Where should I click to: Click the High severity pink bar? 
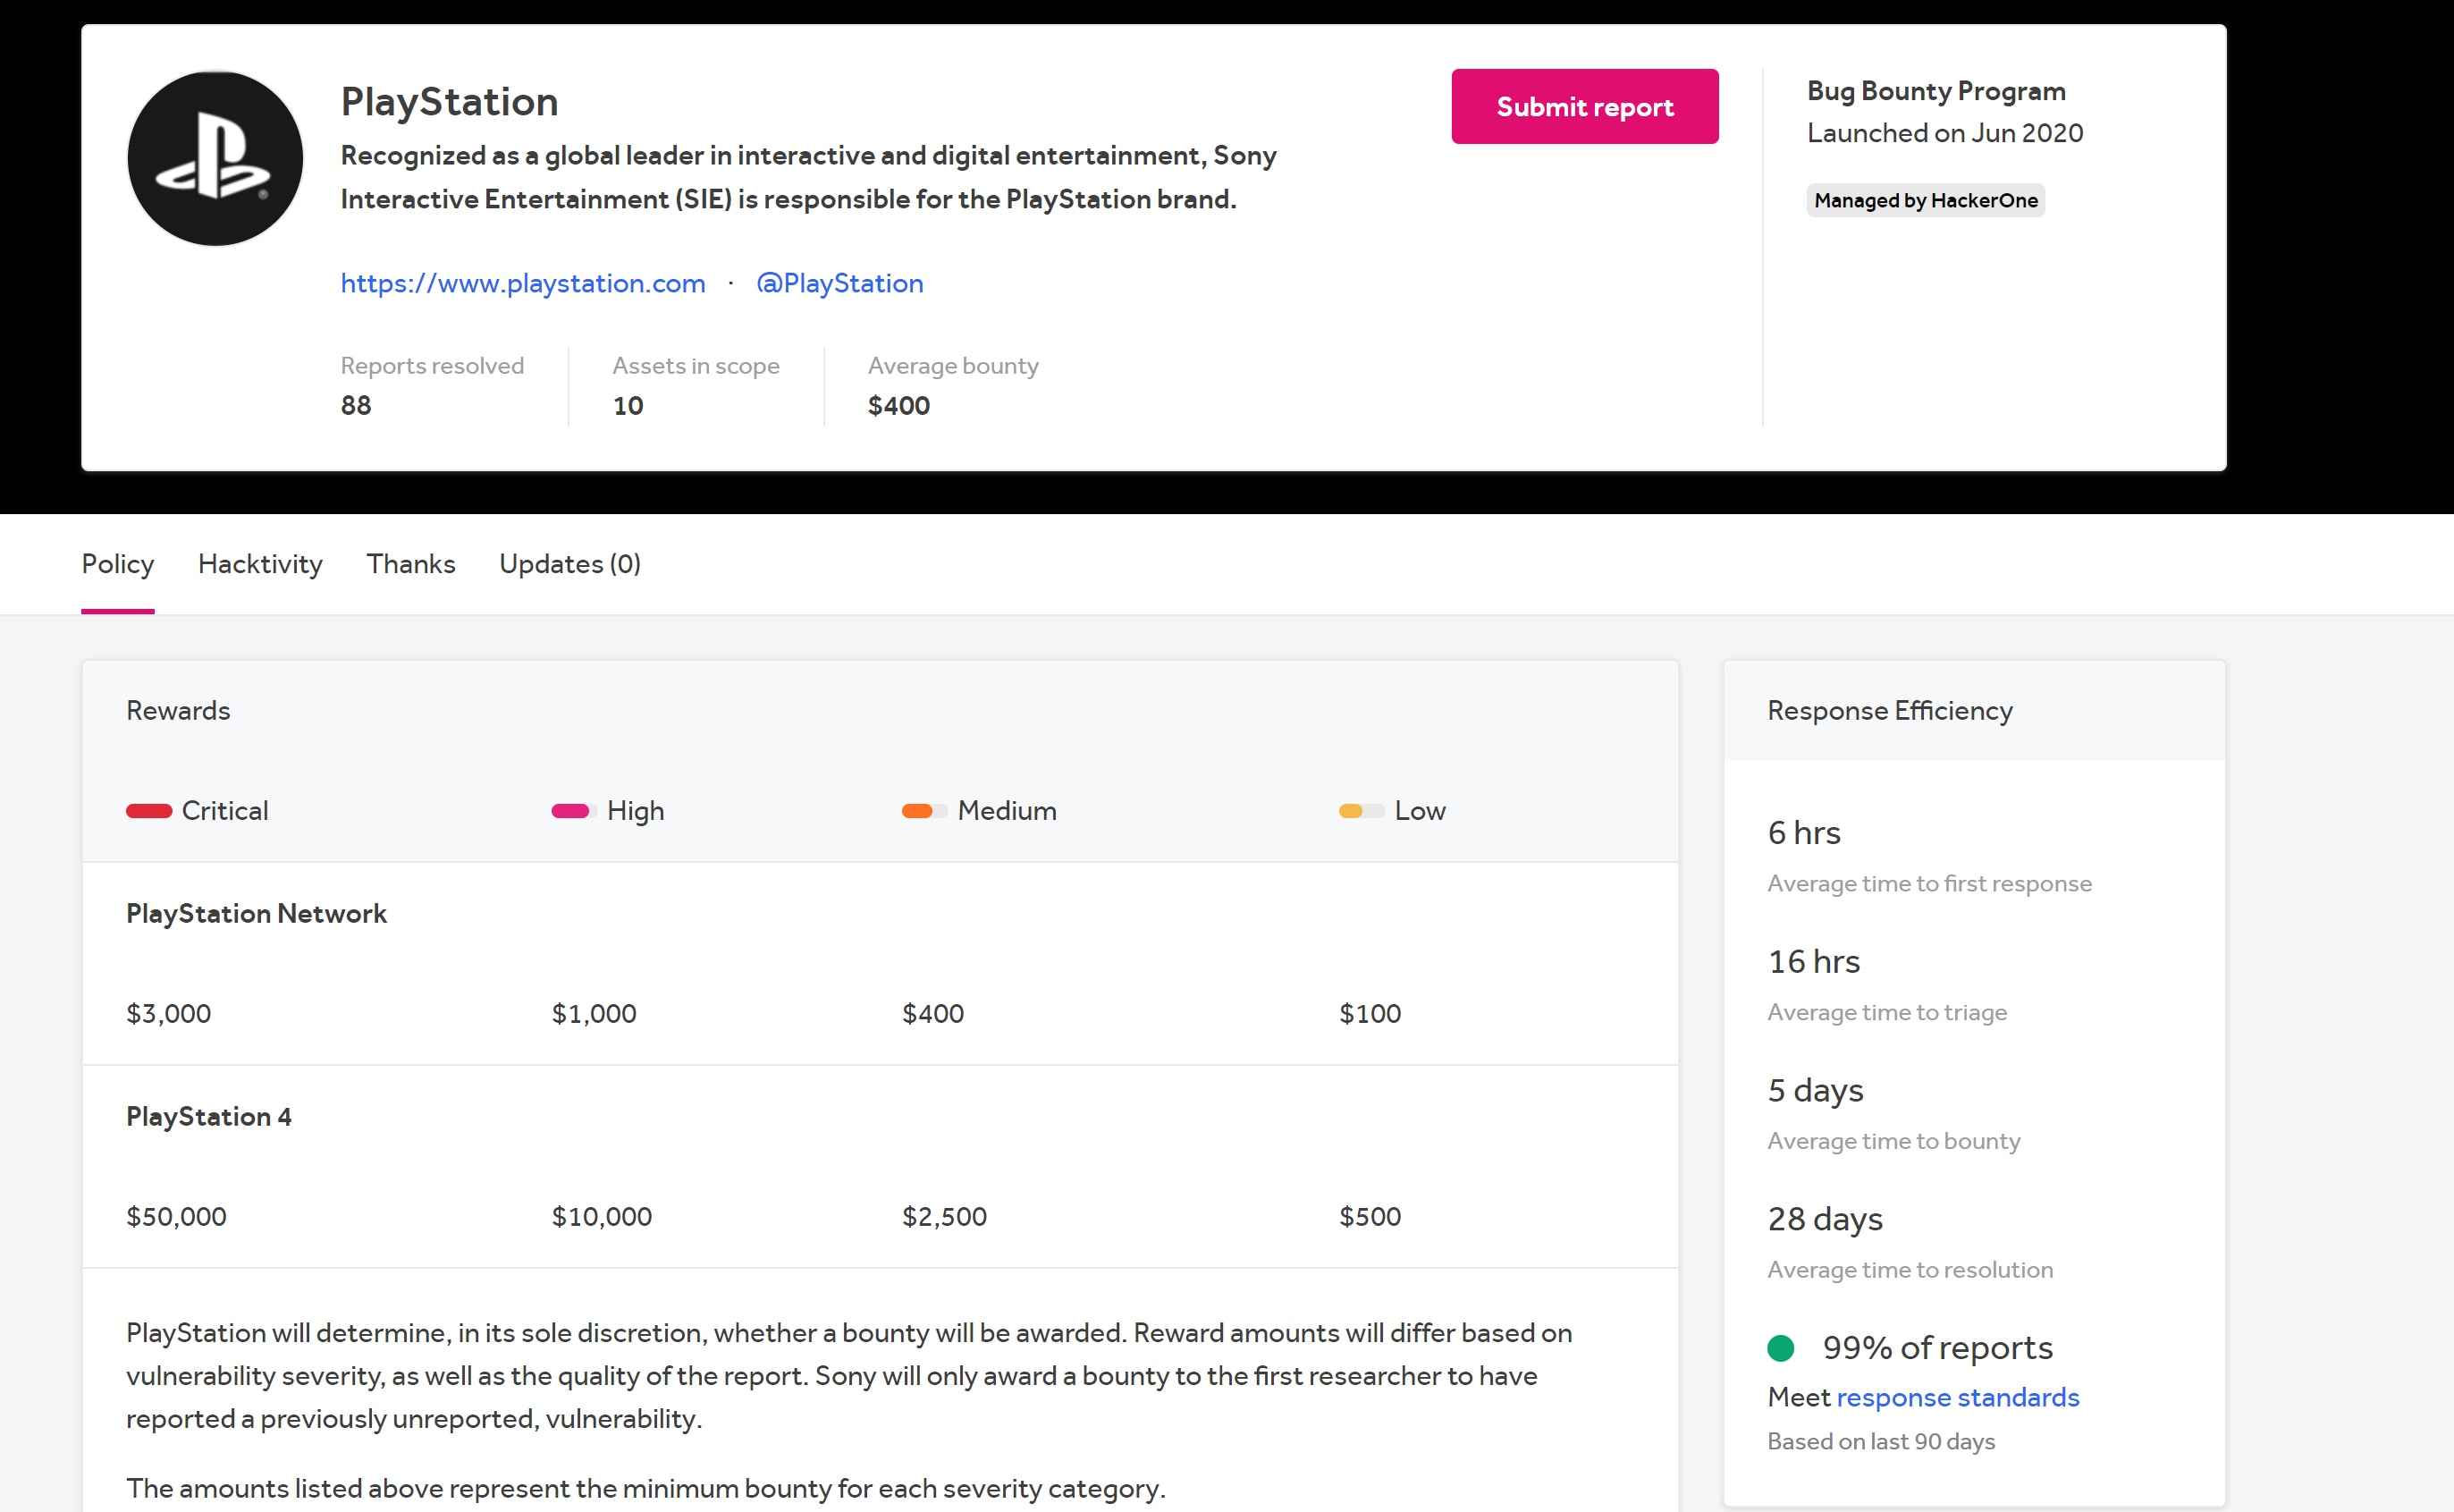coord(574,811)
